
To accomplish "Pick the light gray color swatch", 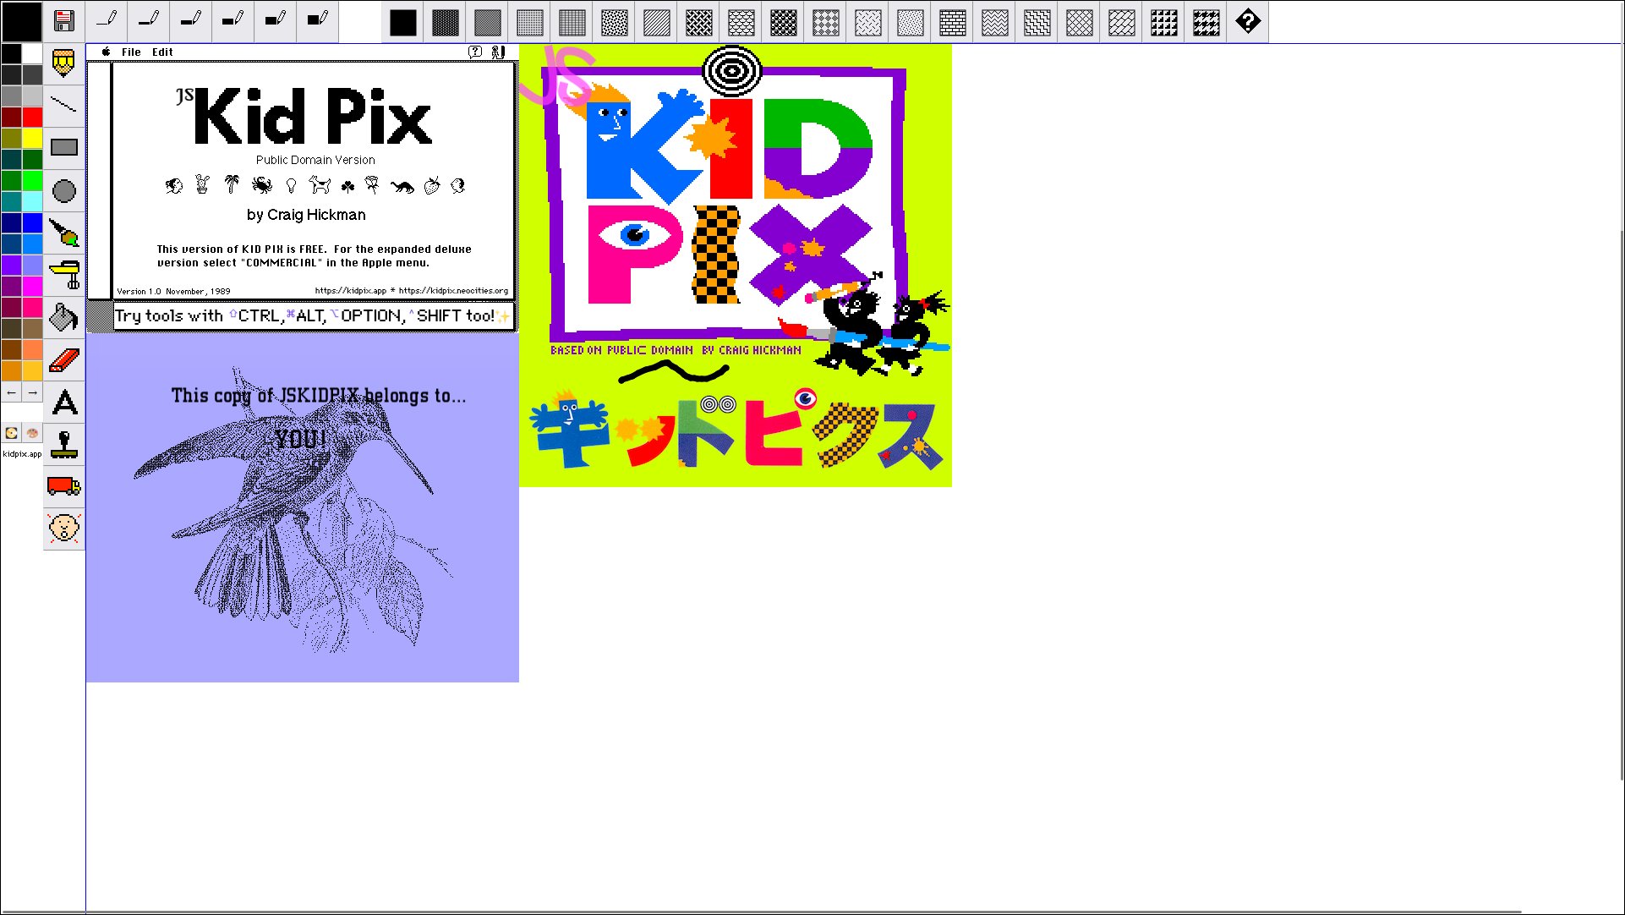I will coord(32,96).
